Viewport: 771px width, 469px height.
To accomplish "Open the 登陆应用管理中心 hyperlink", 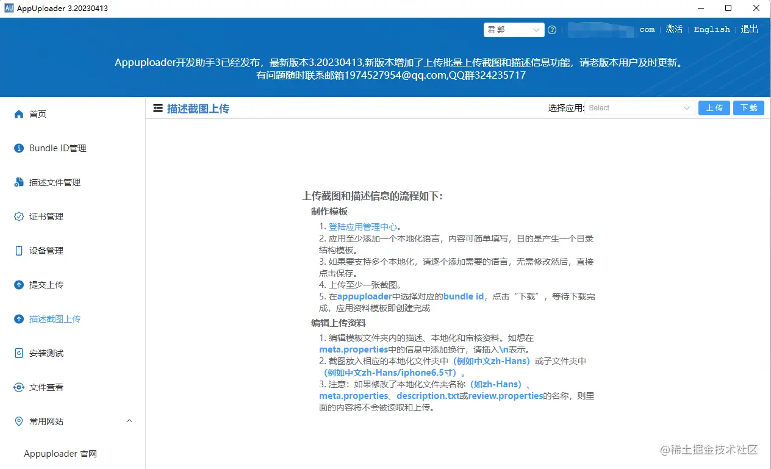I will coord(363,227).
